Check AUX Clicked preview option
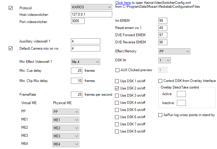The image size is (217, 149). pyautogui.click(x=117, y=70)
